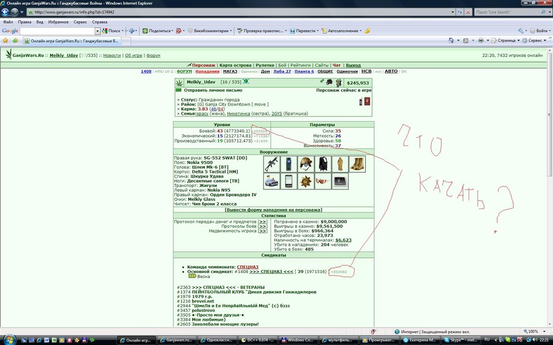This screenshot has width=553, height=345.
Task: Click the RU language indicator in tray
Action: (x=487, y=339)
